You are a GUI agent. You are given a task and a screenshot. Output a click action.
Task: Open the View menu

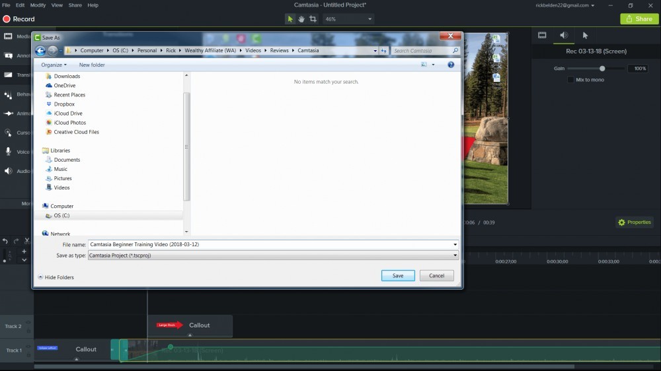coord(57,5)
